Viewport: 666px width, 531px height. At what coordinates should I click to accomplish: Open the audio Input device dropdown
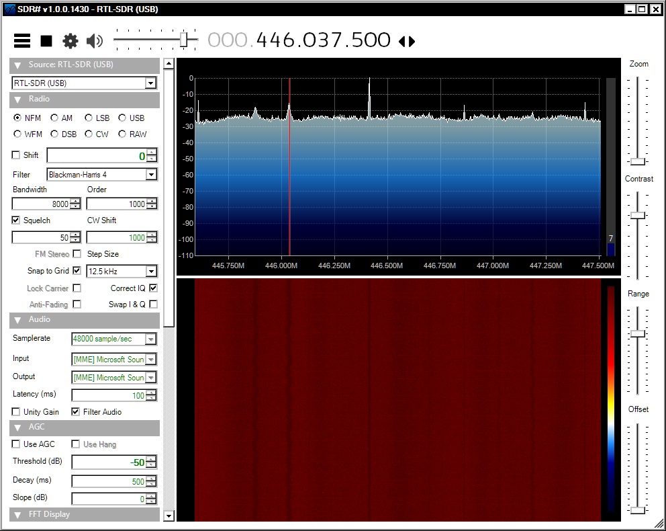(150, 359)
